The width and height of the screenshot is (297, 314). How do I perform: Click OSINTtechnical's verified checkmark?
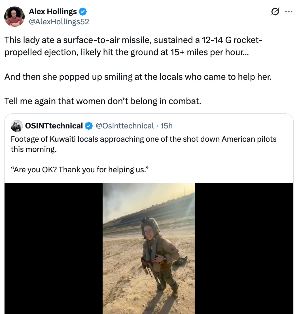point(88,126)
